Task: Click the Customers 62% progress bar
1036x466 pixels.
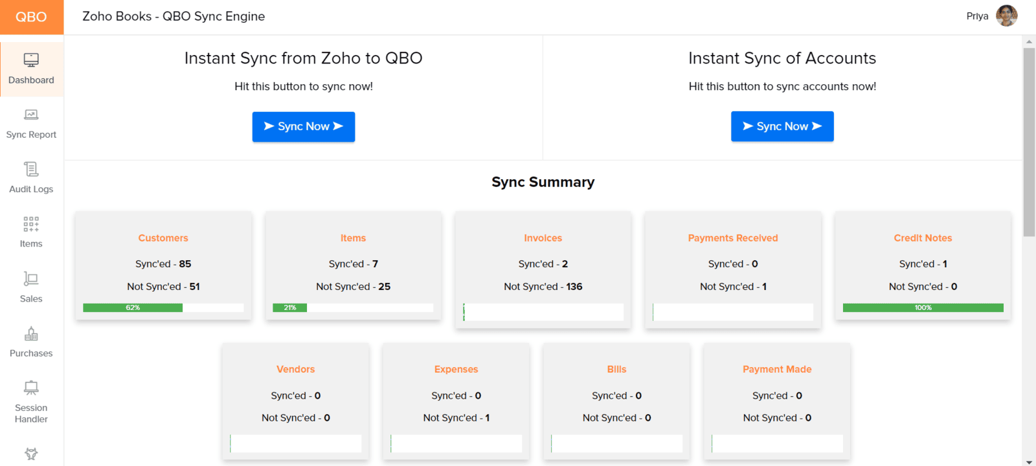Action: point(163,308)
